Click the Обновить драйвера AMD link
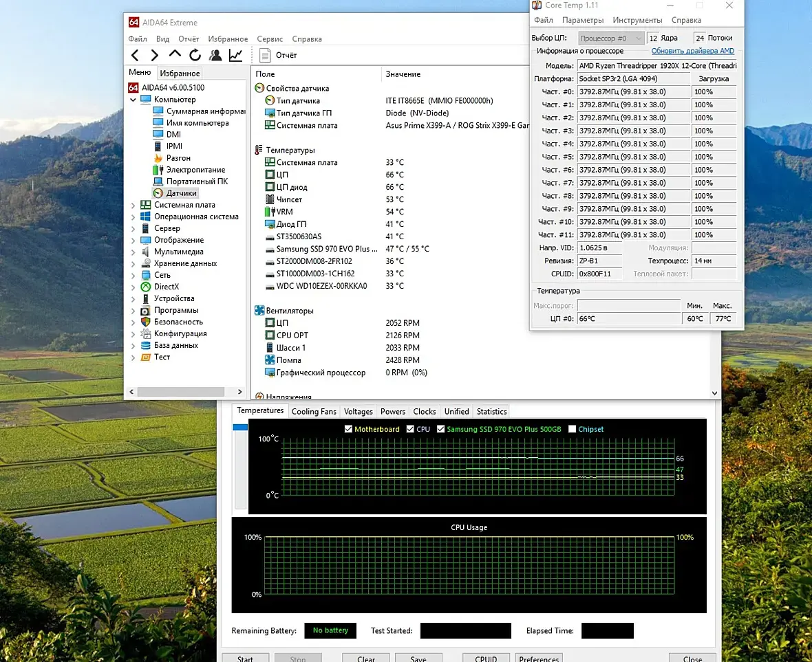Screen dimensions: 812x662 pyautogui.click(x=692, y=52)
